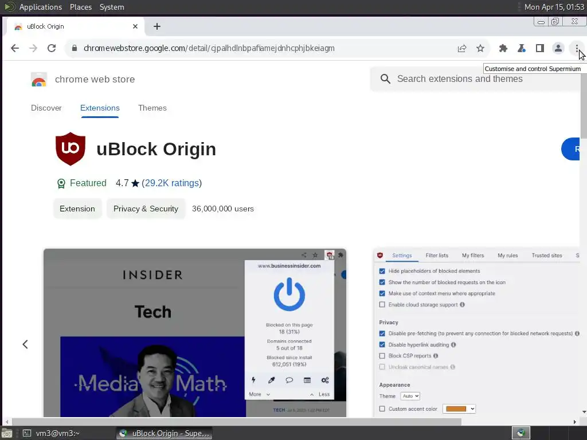The height and width of the screenshot is (440, 587).
Task: Open the Insider popup screenshot thumbnail
Action: 195,333
